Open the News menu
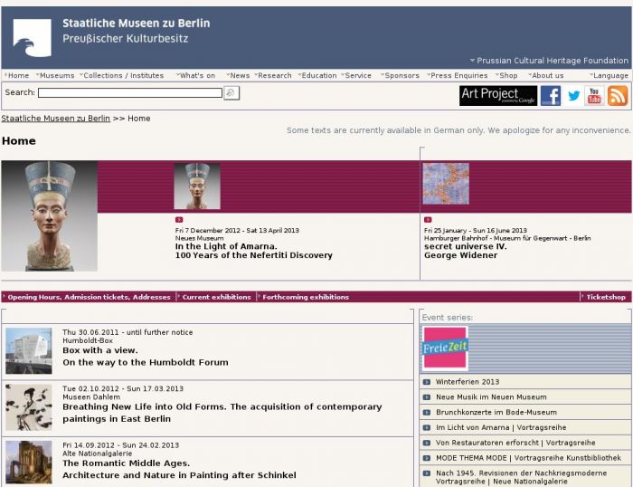The height and width of the screenshot is (487, 633). [x=238, y=75]
